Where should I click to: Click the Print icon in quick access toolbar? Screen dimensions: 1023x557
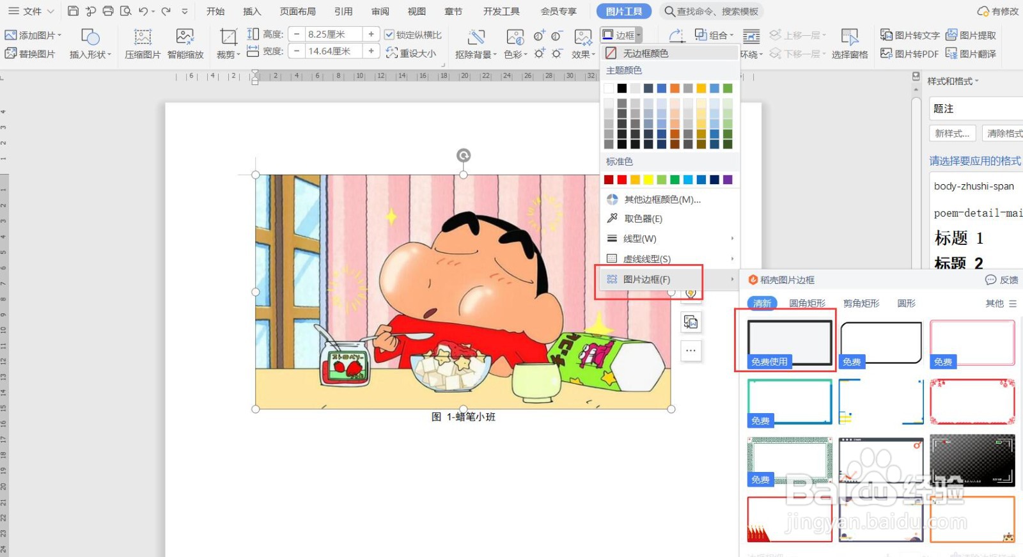(108, 11)
